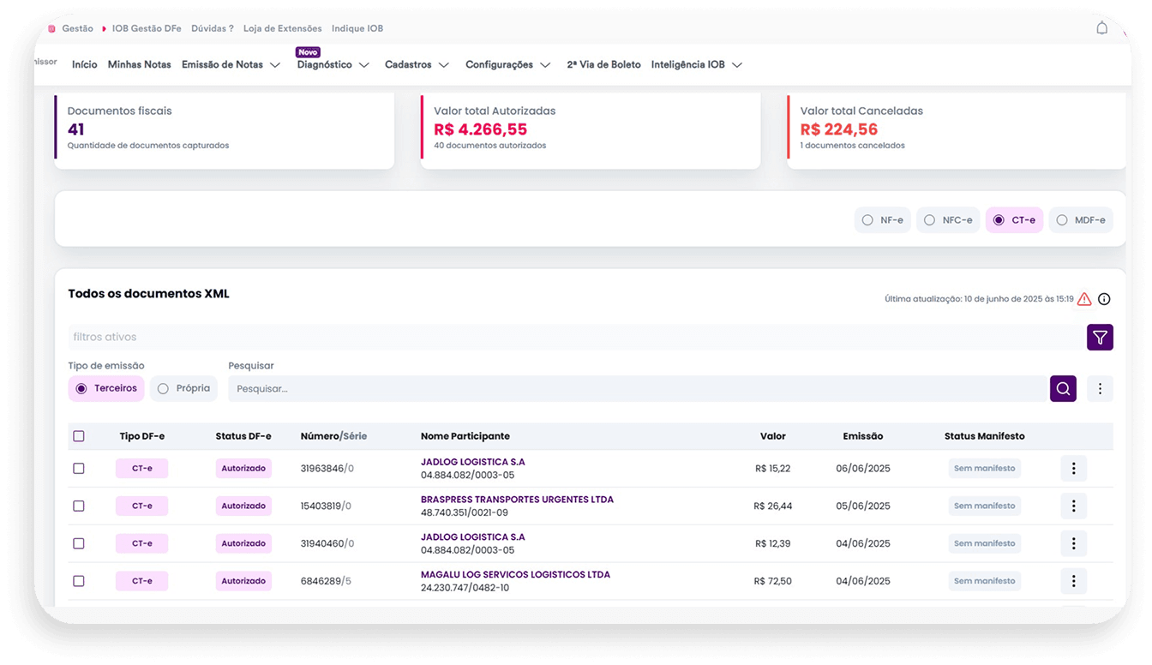Click the Número/Série column header
The height and width of the screenshot is (665, 1152).
(333, 436)
